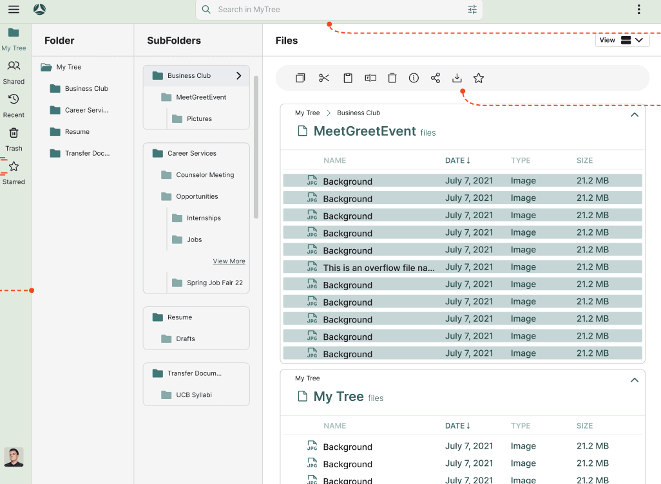Open Resume subfolder card

point(172,317)
